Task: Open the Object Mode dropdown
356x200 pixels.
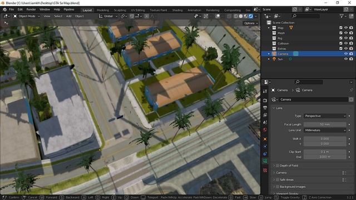Action: pos(26,16)
